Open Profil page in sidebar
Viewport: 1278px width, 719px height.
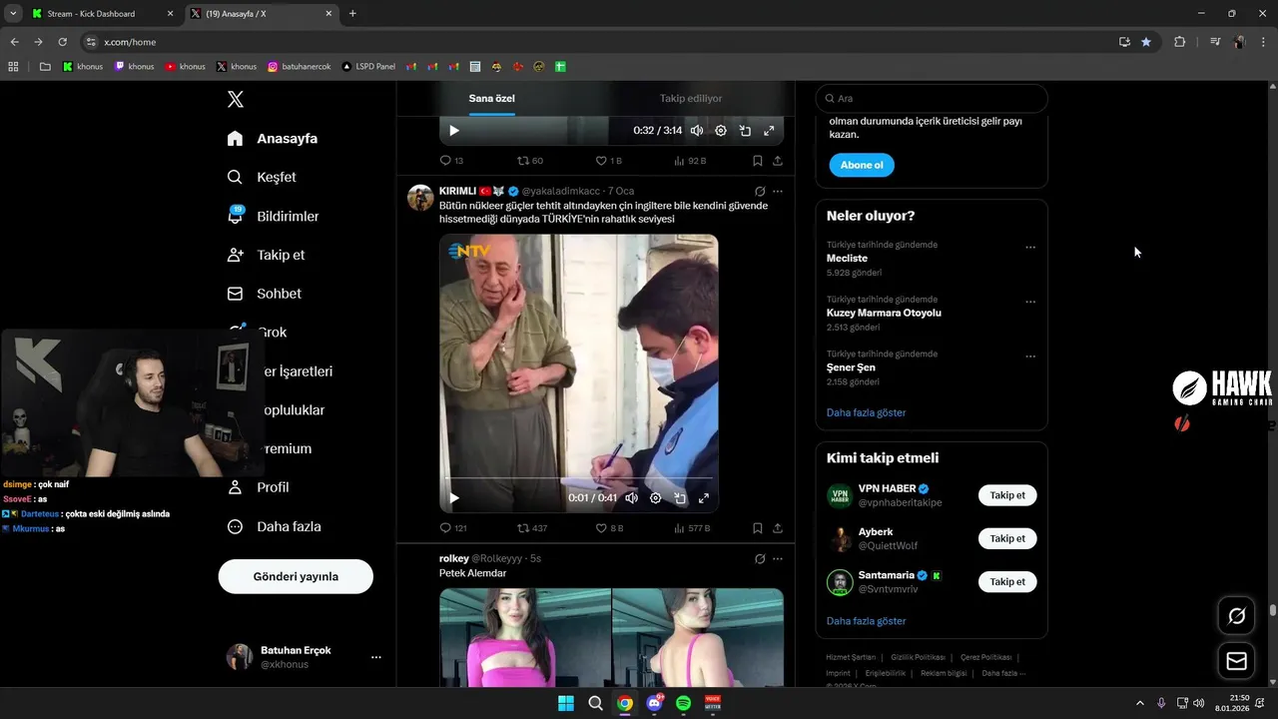point(258,487)
